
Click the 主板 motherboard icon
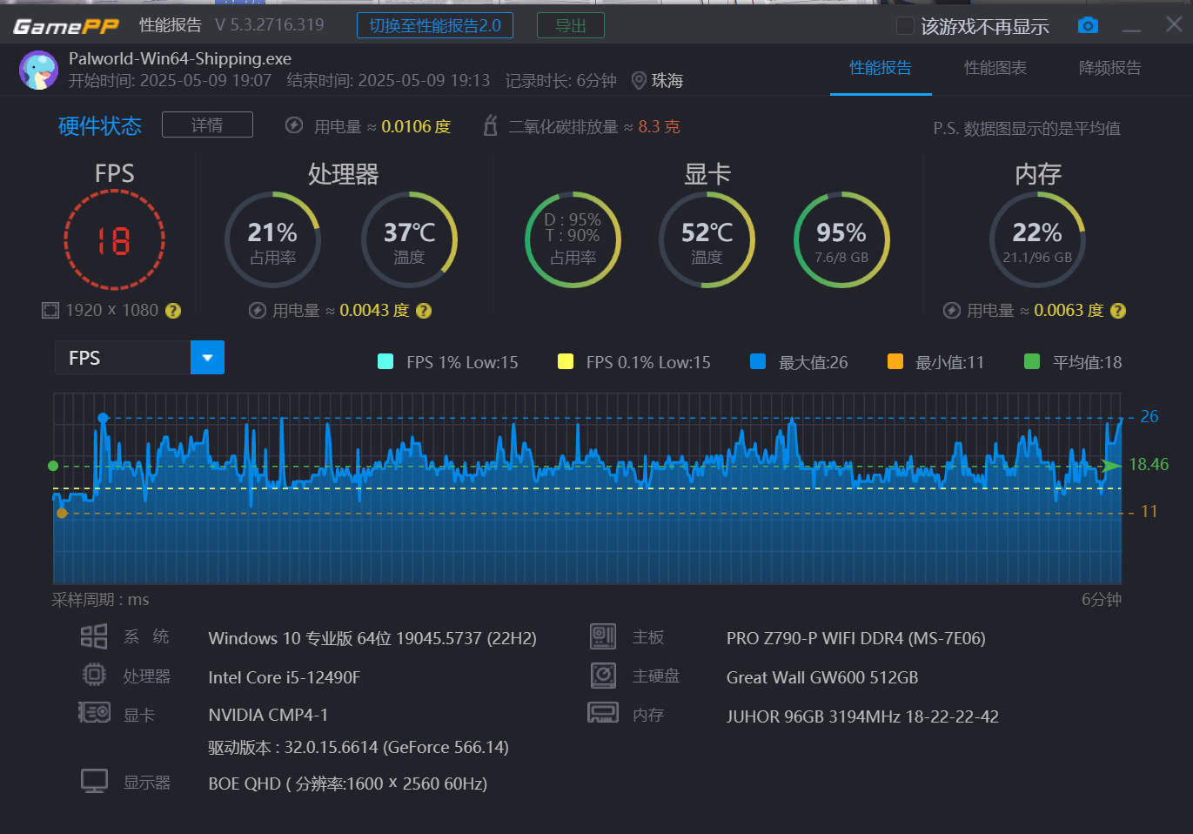(x=603, y=636)
